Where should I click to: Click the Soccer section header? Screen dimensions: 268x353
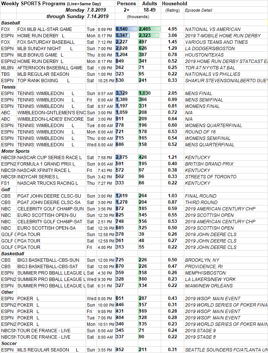click(x=9, y=344)
